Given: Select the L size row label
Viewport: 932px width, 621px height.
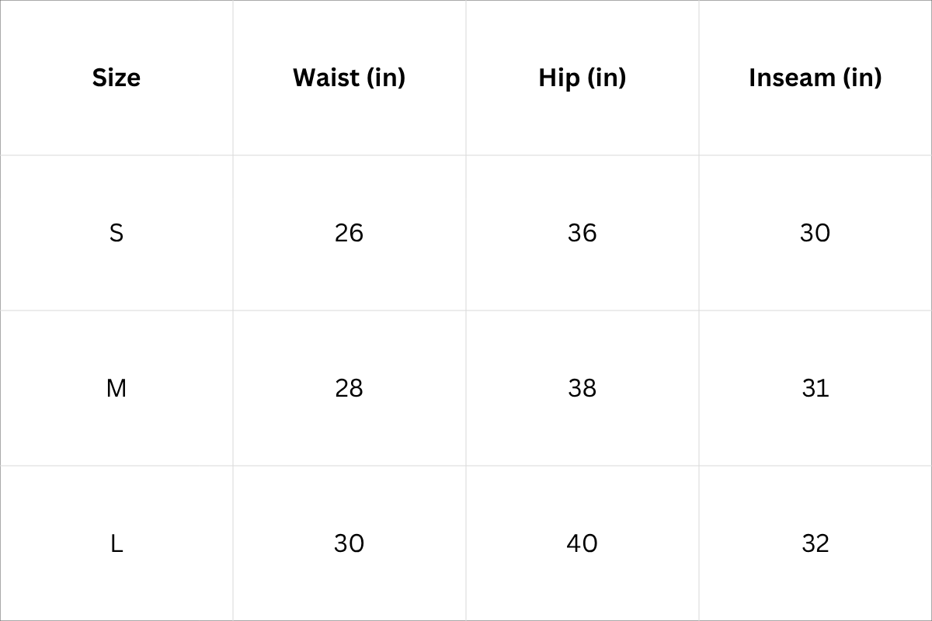Looking at the screenshot, I should pyautogui.click(x=116, y=543).
